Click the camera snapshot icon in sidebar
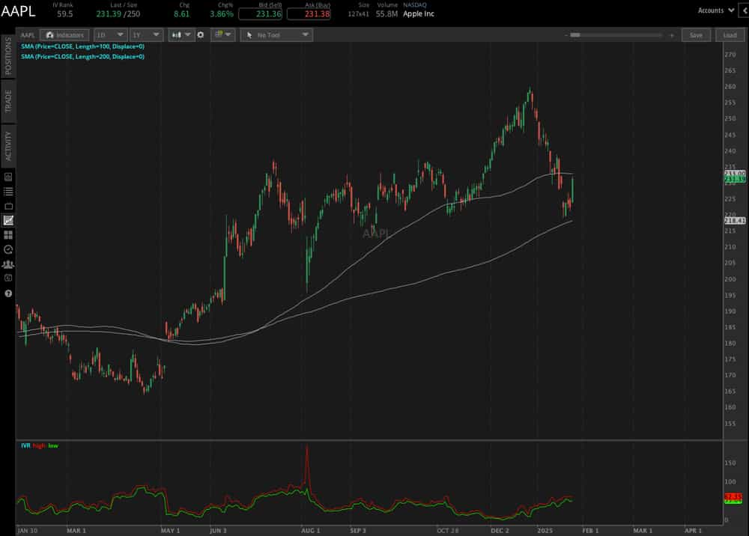The height and width of the screenshot is (536, 749). pos(7,278)
